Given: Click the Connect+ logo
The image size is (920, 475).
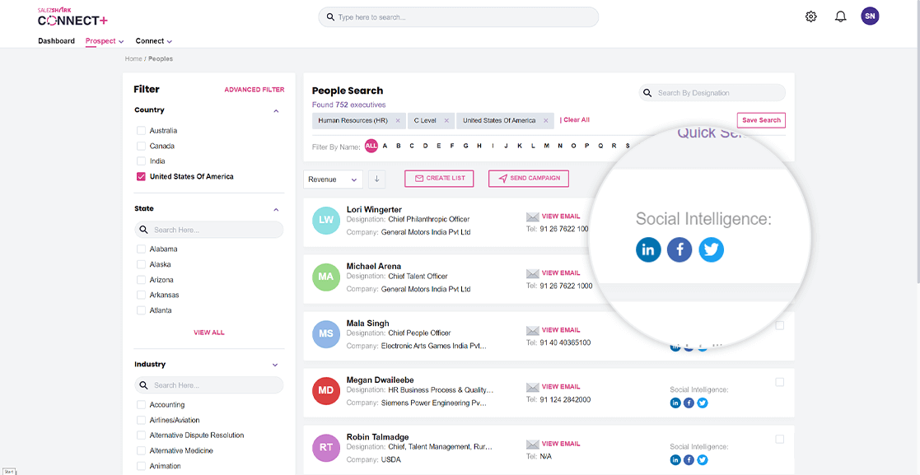Looking at the screenshot, I should pos(72,17).
